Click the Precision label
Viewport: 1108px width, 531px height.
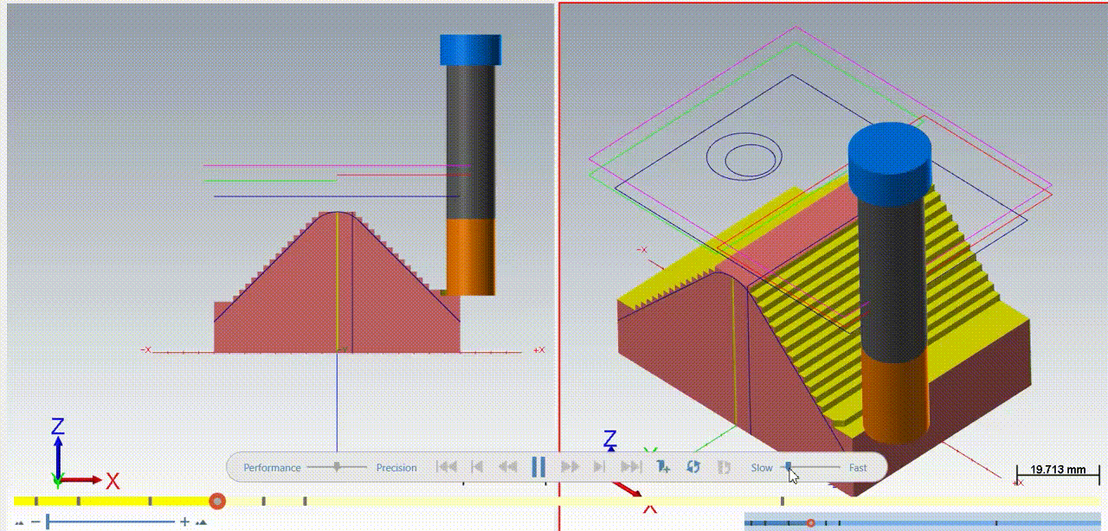(x=396, y=468)
